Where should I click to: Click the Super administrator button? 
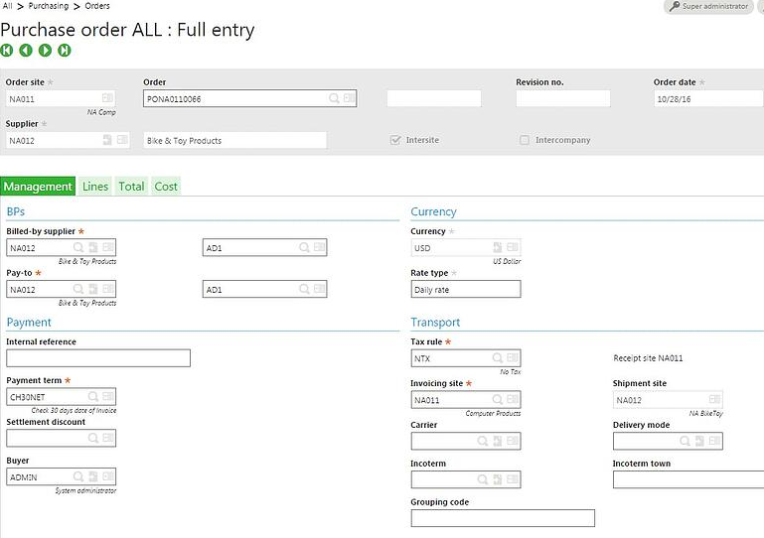click(x=708, y=7)
